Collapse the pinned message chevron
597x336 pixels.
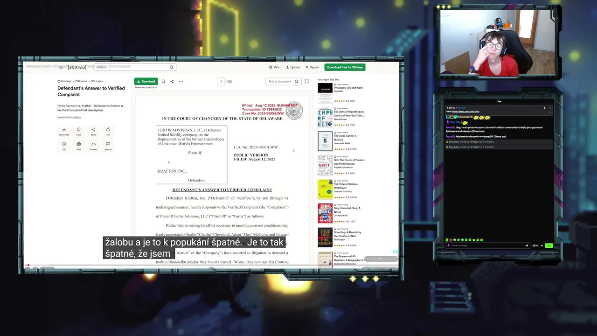[550, 112]
